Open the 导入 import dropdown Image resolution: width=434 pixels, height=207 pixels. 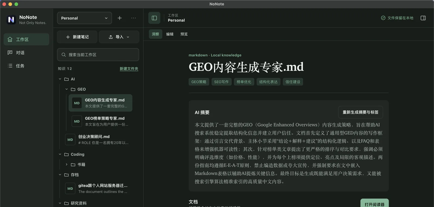pos(119,37)
